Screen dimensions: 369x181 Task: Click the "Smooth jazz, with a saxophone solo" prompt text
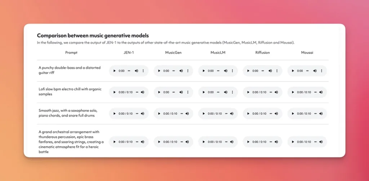68,110
